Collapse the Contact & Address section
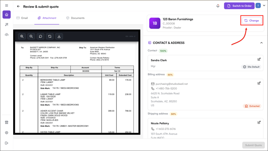268x151 pixels. click(x=261, y=43)
